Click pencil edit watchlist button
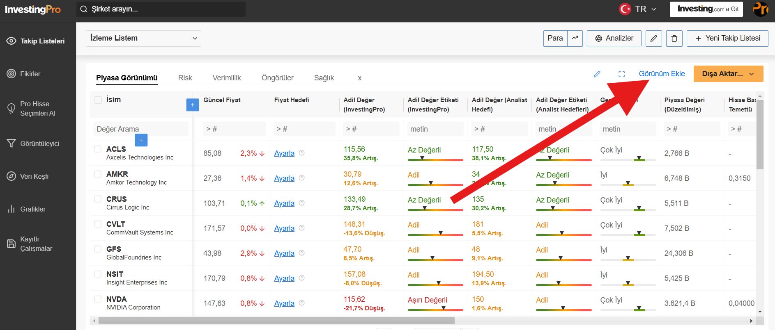The width and height of the screenshot is (775, 330). coord(654,39)
